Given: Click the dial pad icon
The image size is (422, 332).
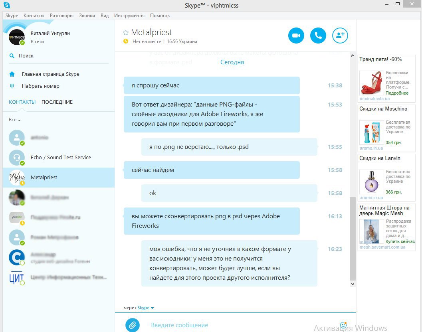Looking at the screenshot, I should tap(12, 86).
